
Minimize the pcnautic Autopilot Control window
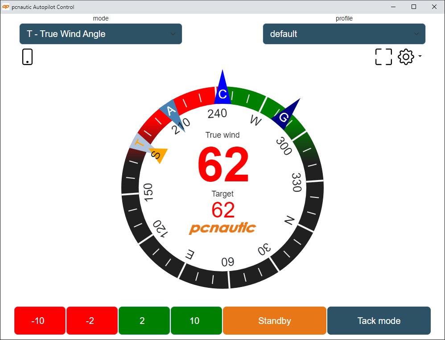(393, 7)
